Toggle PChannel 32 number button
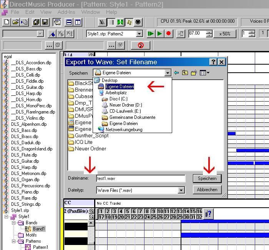269x250 pixels. point(199,217)
